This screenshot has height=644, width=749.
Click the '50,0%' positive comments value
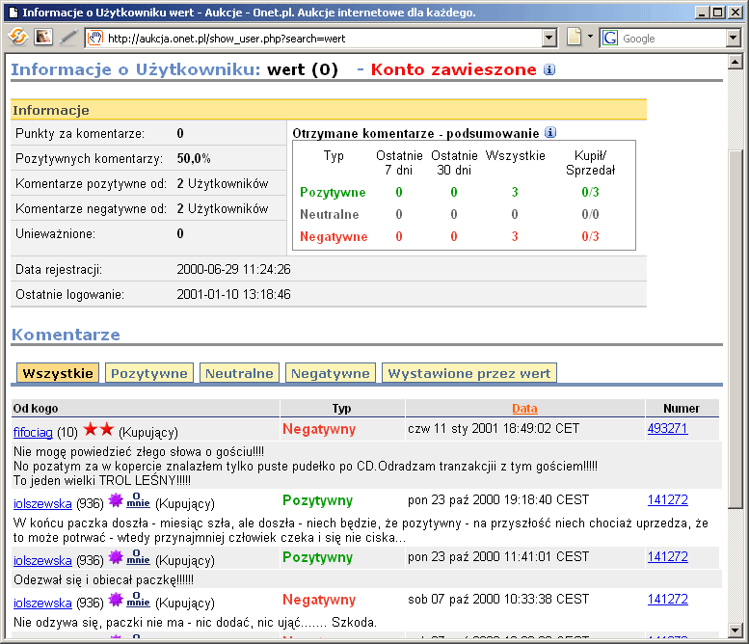[194, 158]
